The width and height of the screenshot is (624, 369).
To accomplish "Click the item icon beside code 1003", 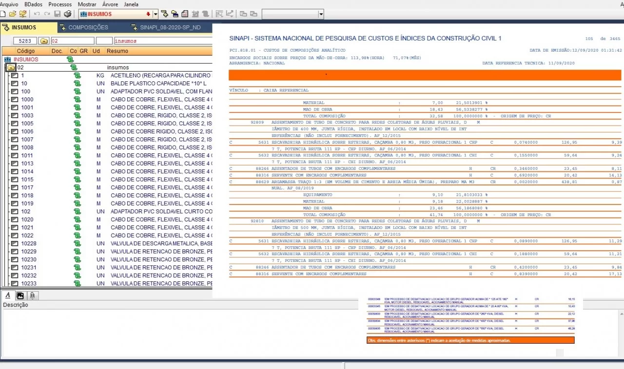I will [x=15, y=115].
